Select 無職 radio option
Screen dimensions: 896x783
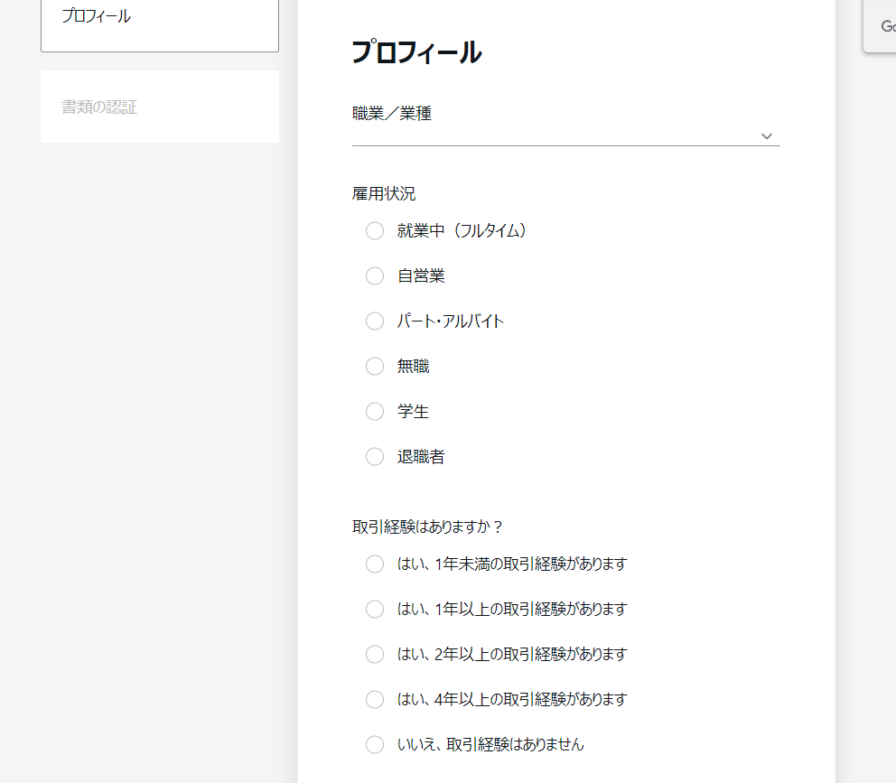coord(375,367)
